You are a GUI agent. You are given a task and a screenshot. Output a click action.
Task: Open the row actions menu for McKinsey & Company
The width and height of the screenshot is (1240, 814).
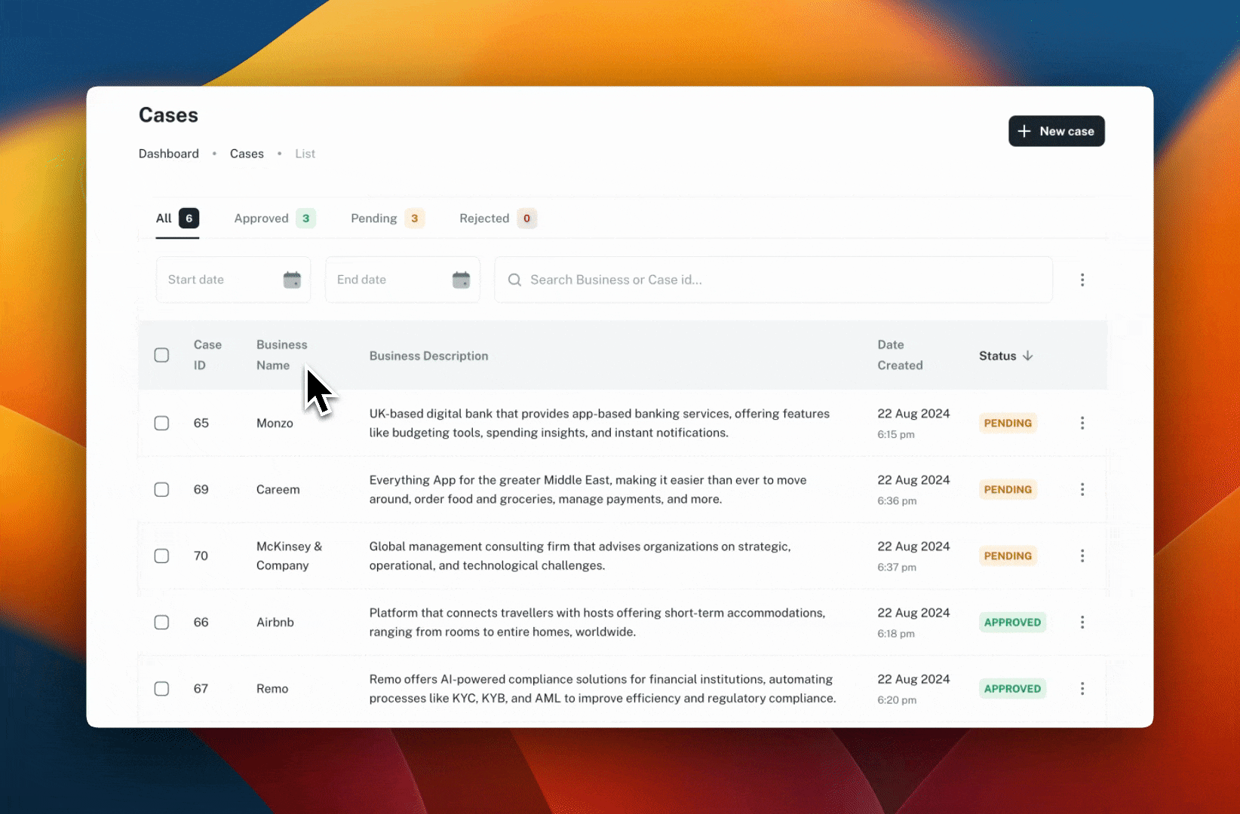1082,555
